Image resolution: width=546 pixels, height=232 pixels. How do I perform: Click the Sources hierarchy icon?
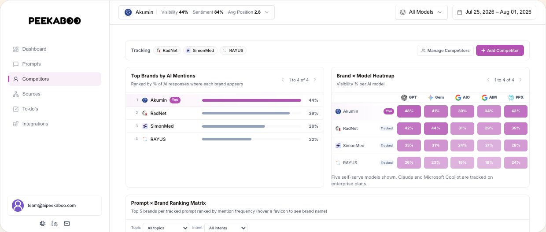pos(16,94)
